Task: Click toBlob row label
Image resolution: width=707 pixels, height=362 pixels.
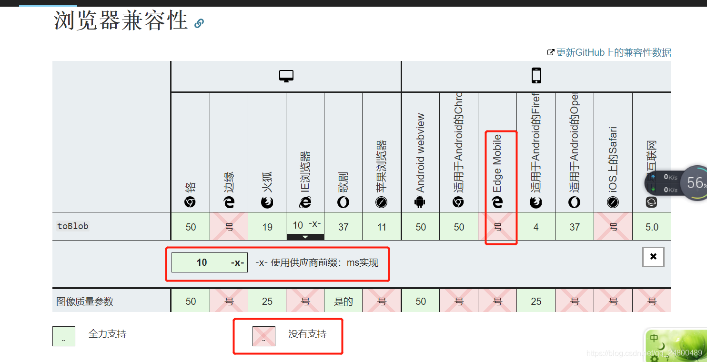Action: click(73, 226)
